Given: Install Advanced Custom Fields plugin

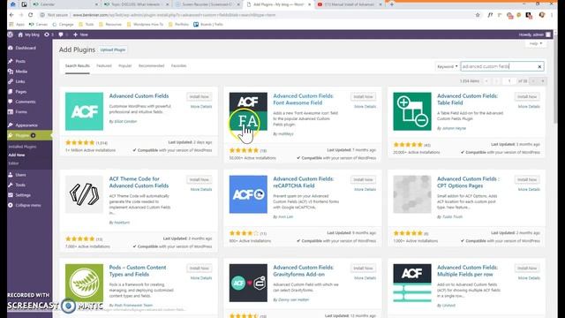Looking at the screenshot, I should (x=200, y=96).
